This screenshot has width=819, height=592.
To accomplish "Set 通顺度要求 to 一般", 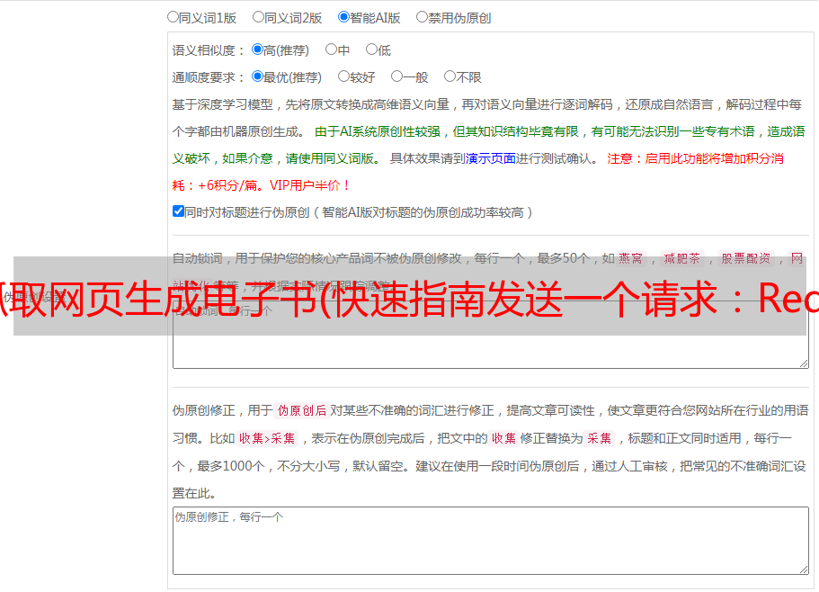I will [x=396, y=77].
